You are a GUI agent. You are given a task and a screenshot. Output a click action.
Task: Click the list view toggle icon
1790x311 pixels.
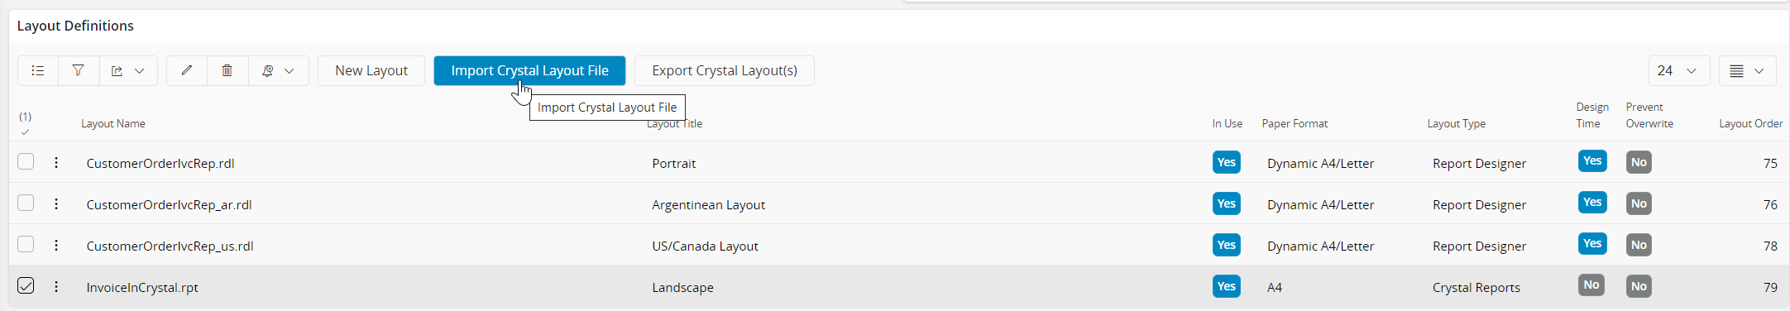pyautogui.click(x=38, y=71)
